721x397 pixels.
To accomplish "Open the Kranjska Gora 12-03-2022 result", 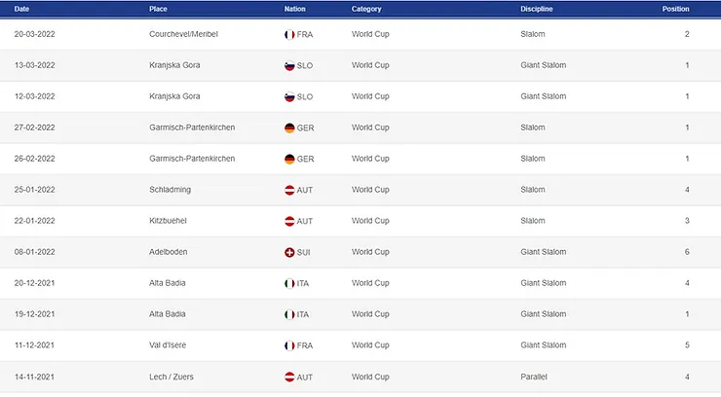I will click(360, 96).
